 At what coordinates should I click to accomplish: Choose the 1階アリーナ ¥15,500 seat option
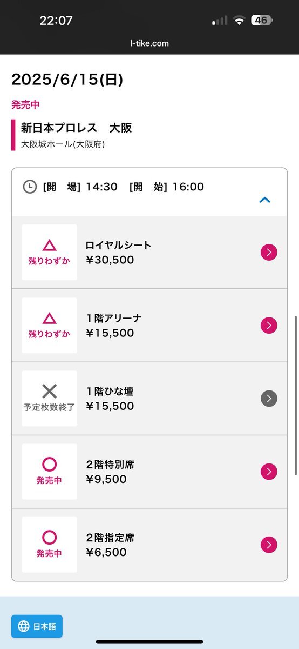[149, 326]
